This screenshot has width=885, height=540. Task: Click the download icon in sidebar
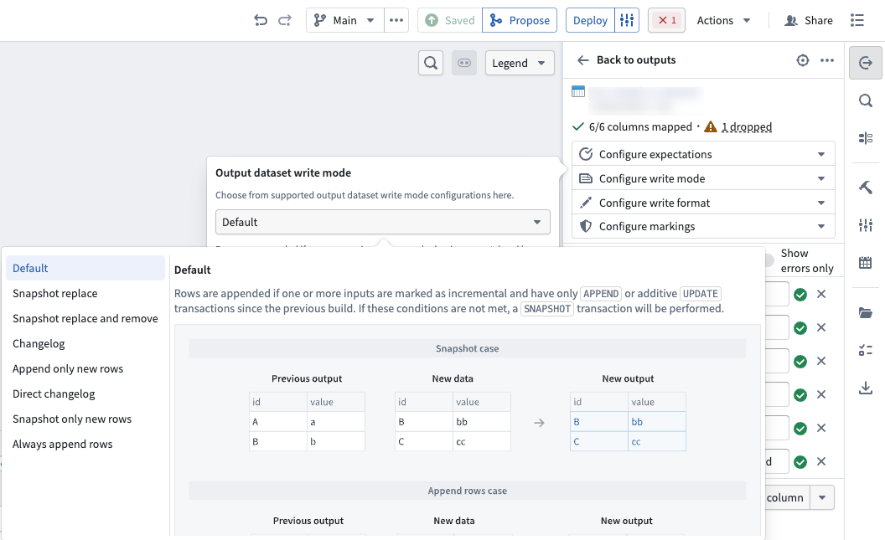(865, 388)
